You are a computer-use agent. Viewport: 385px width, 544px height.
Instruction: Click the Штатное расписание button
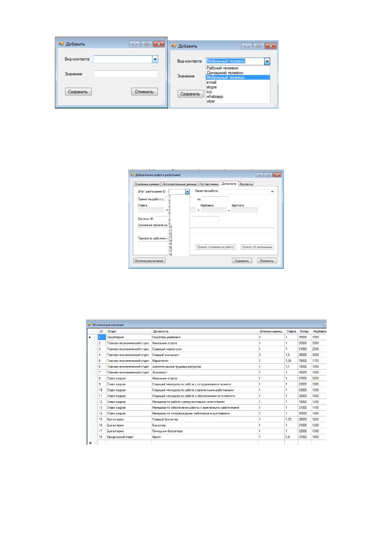click(149, 261)
